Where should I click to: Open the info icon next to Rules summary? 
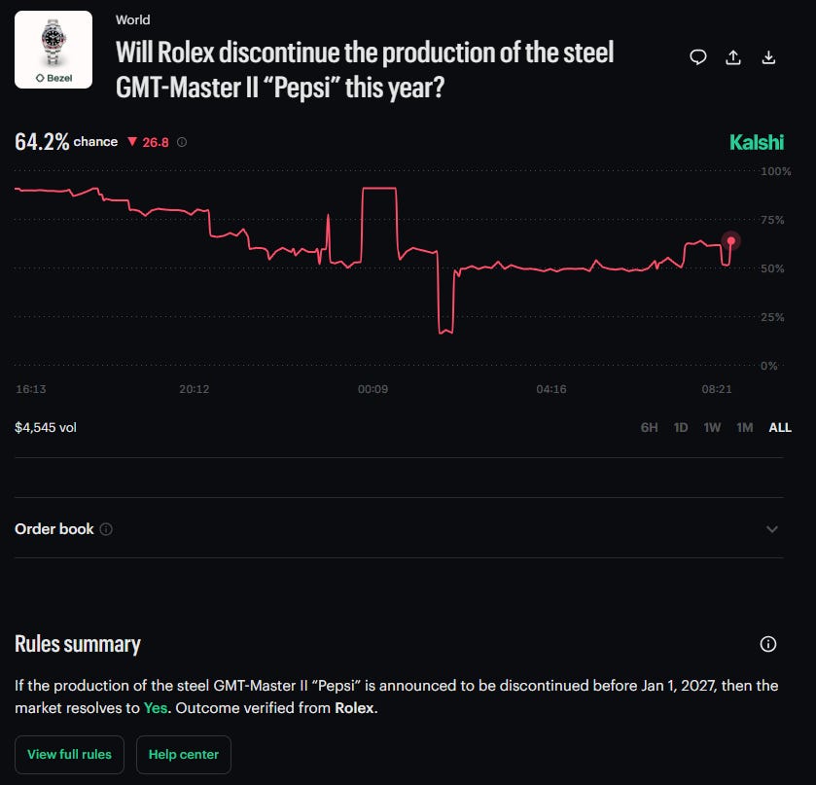click(x=768, y=644)
